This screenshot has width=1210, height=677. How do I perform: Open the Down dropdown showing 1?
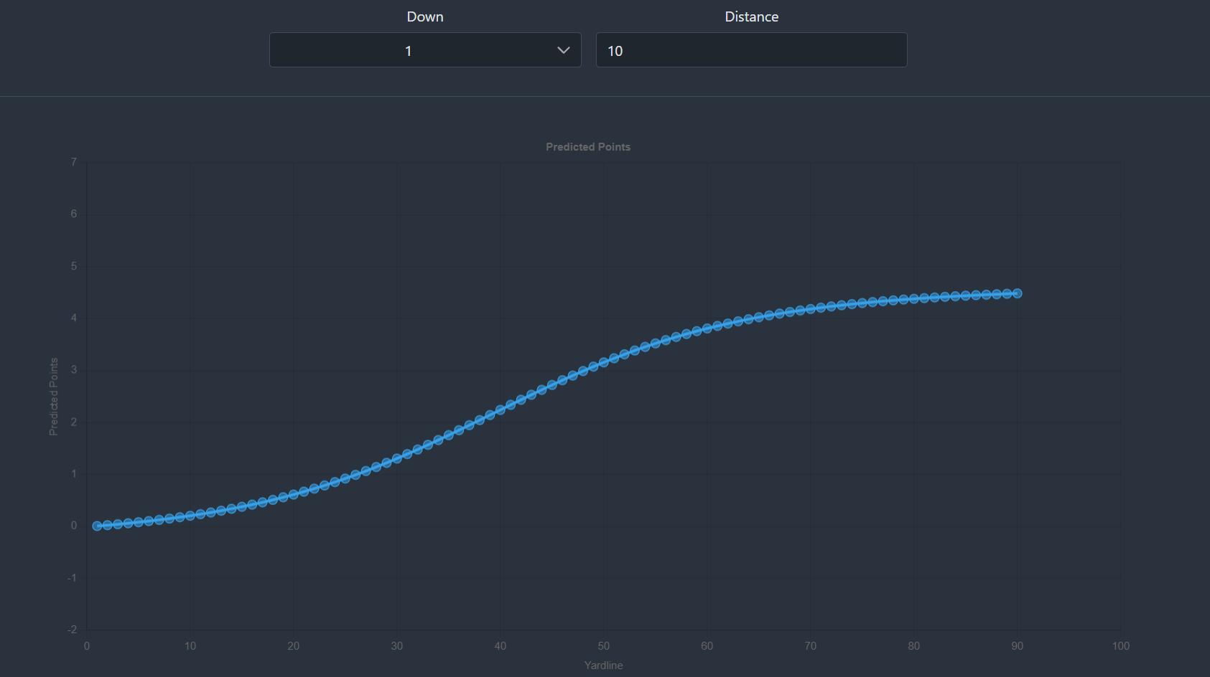(x=425, y=50)
